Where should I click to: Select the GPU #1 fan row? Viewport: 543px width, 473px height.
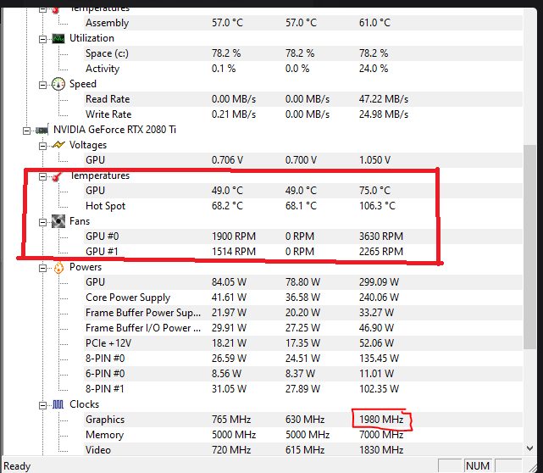(x=303, y=252)
